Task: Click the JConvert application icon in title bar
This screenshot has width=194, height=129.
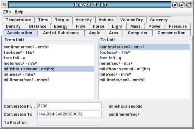Action: [x=5, y=5]
